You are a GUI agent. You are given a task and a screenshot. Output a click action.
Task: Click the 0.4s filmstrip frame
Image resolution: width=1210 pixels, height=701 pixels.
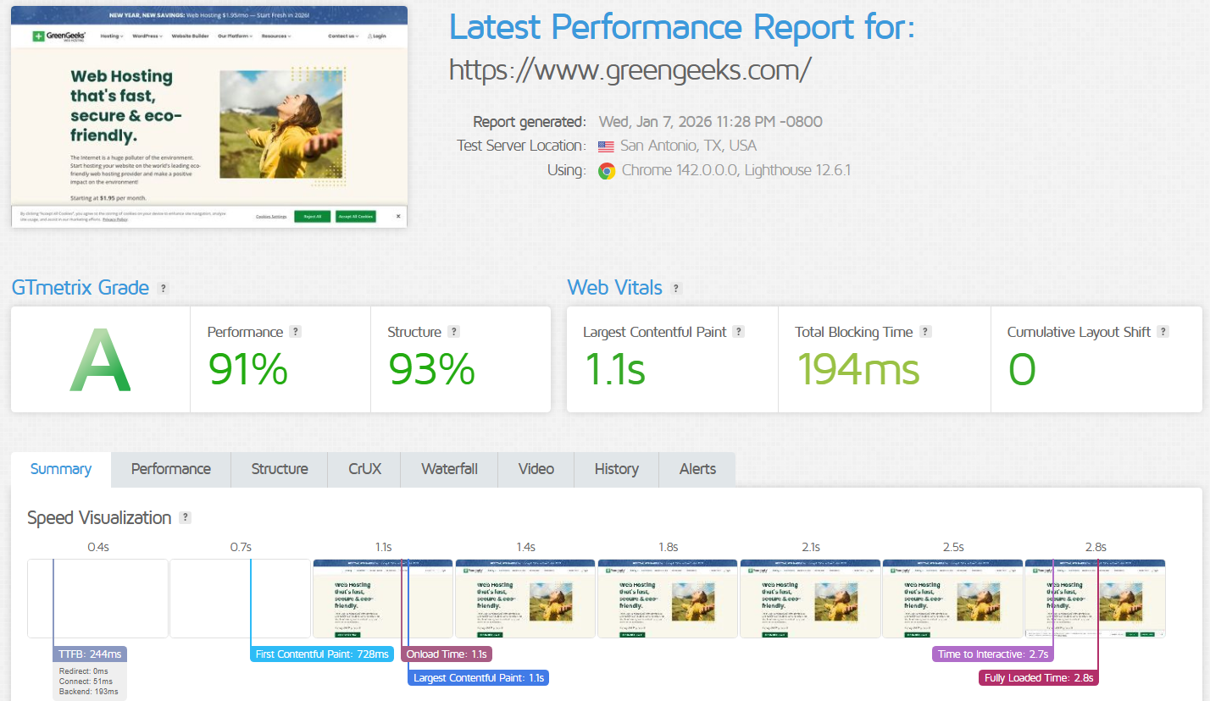click(97, 599)
